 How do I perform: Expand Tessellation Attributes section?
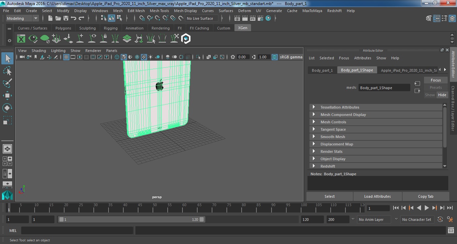click(376, 107)
